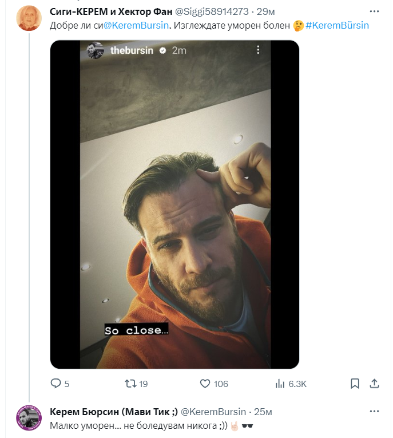Viewport: 393px width, 438px height.
Task: Open the Сиги-КЕРЕМ author profile avatar
Action: coord(28,18)
